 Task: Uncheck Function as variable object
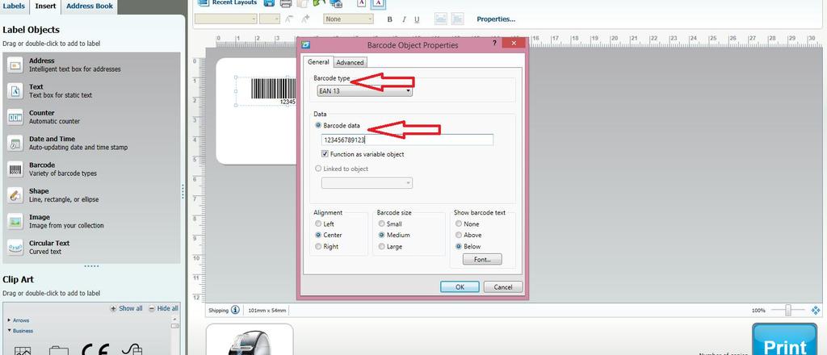coord(325,154)
